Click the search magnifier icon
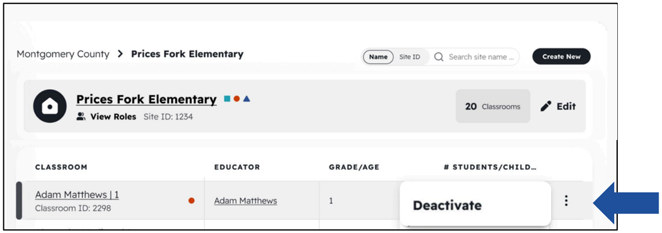 (x=439, y=57)
